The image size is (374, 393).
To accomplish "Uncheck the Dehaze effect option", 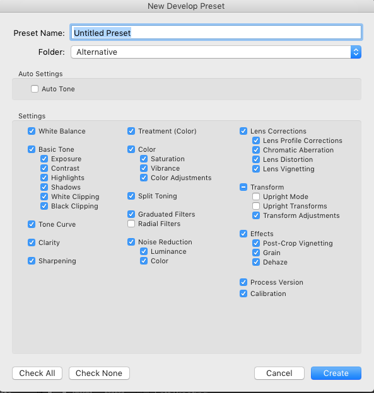I will tap(256, 262).
